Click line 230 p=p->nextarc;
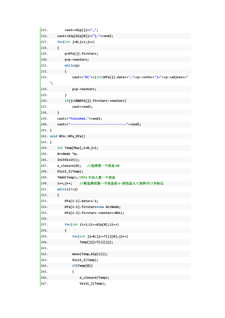The height and width of the screenshot is (318, 225). 77,60
